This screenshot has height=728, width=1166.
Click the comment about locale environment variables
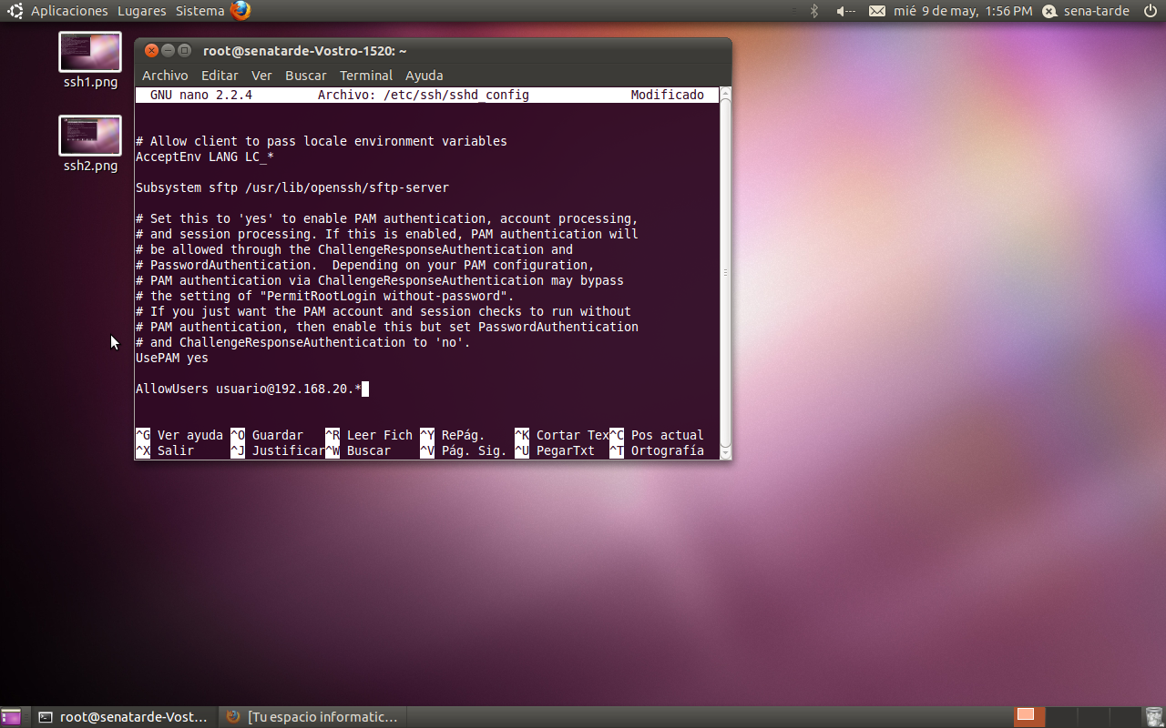[x=322, y=142]
